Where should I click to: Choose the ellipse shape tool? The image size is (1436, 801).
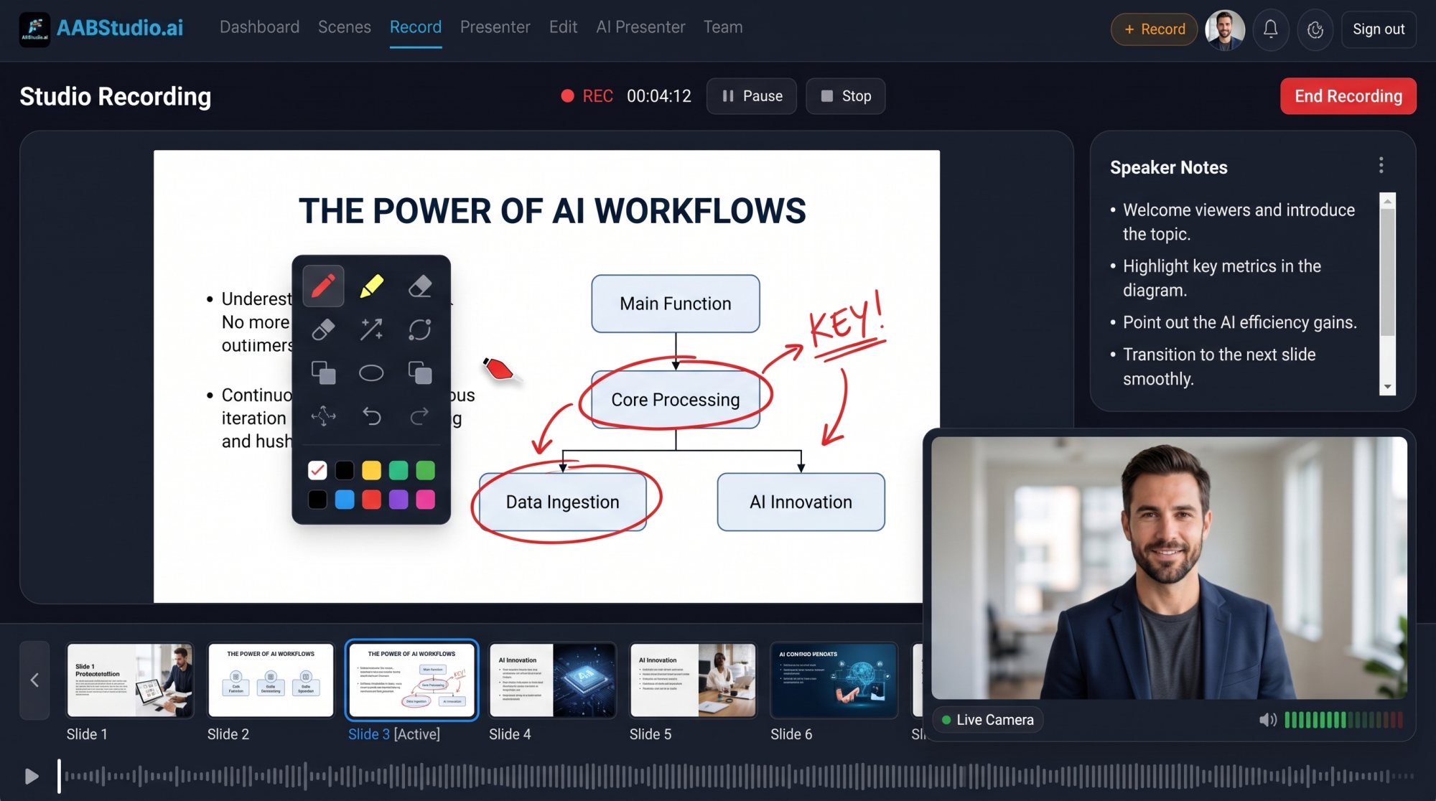click(x=371, y=373)
